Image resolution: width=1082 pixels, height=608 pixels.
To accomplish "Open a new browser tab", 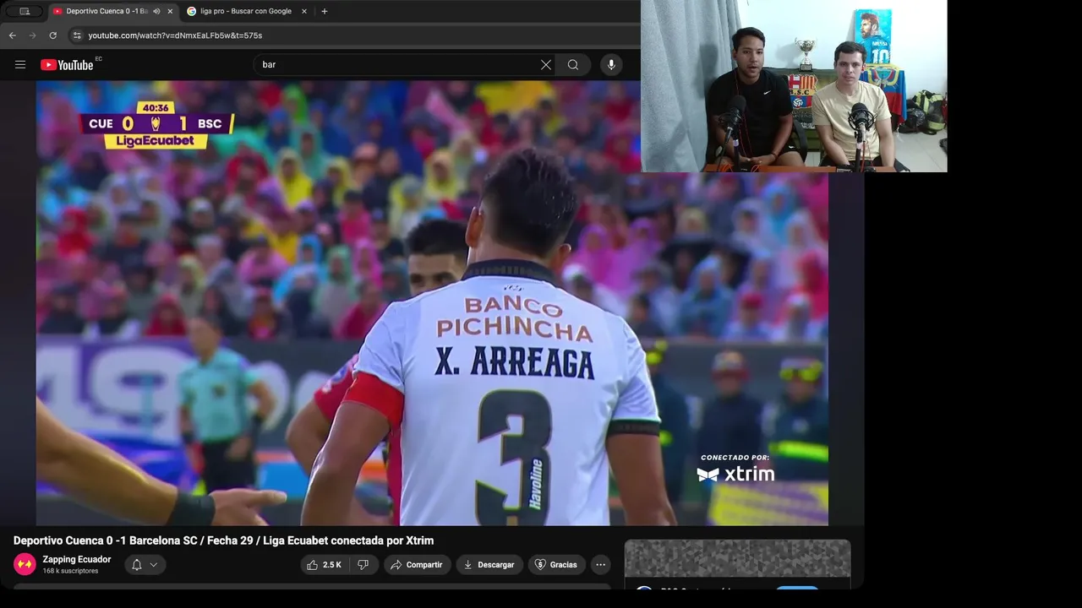I will point(325,11).
